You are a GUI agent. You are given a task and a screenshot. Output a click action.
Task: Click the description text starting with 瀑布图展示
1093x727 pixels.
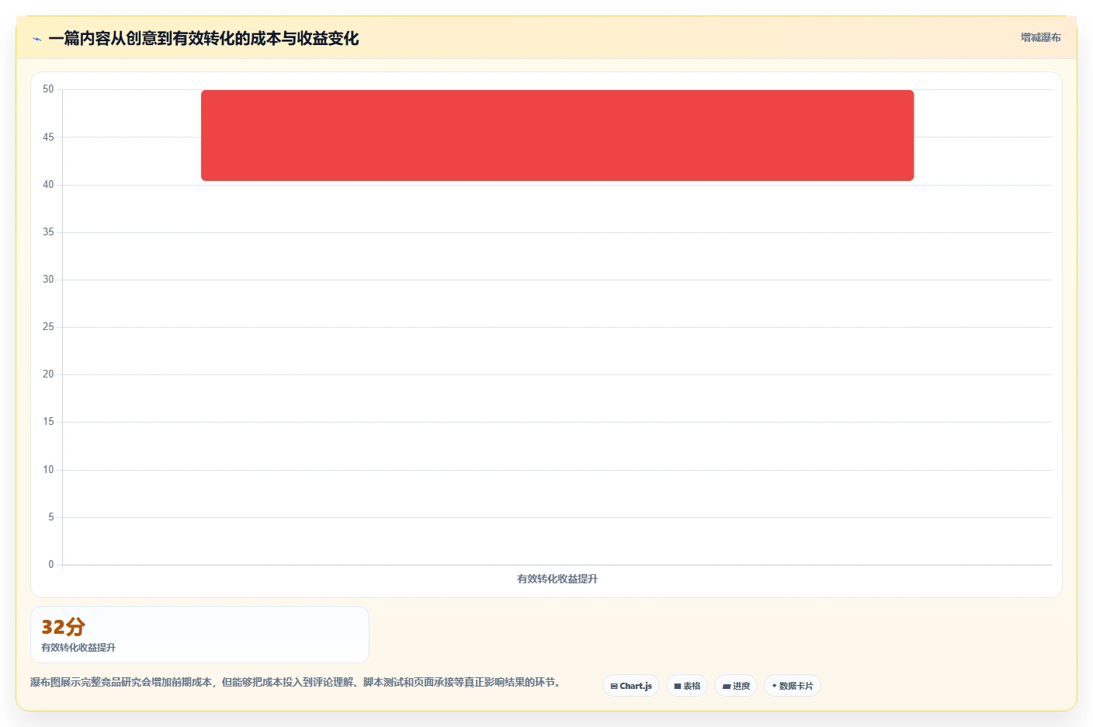(x=296, y=682)
